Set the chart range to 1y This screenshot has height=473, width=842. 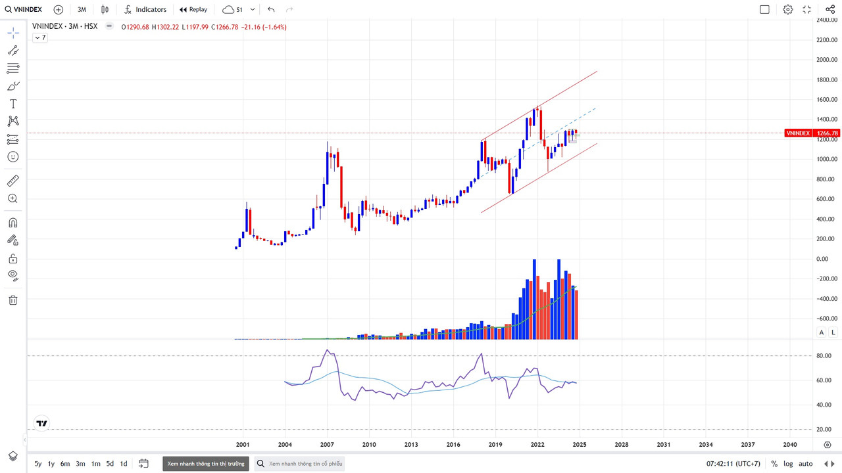[51, 464]
